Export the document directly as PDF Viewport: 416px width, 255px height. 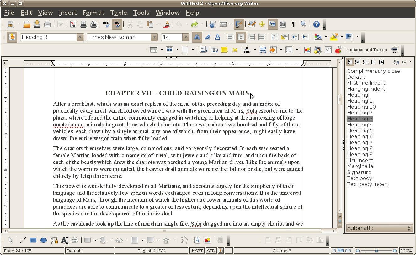[73, 24]
